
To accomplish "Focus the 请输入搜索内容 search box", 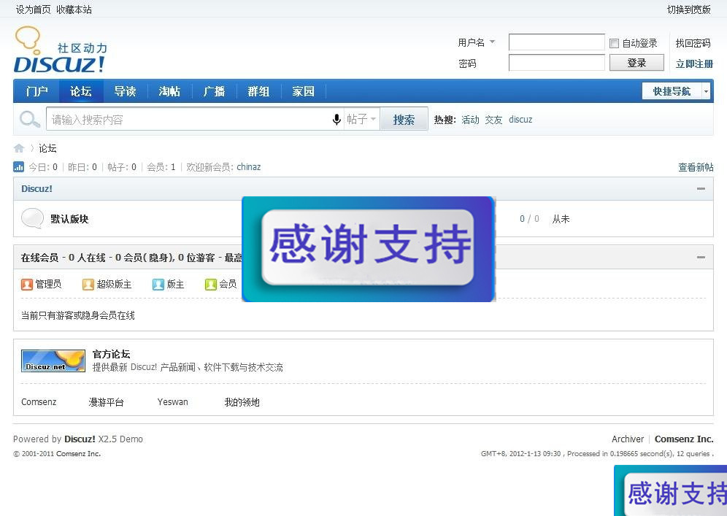I will click(x=188, y=120).
